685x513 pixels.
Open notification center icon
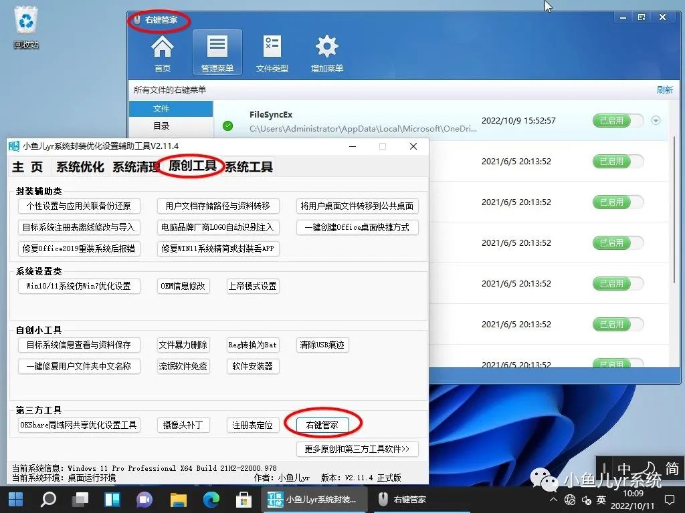point(669,500)
